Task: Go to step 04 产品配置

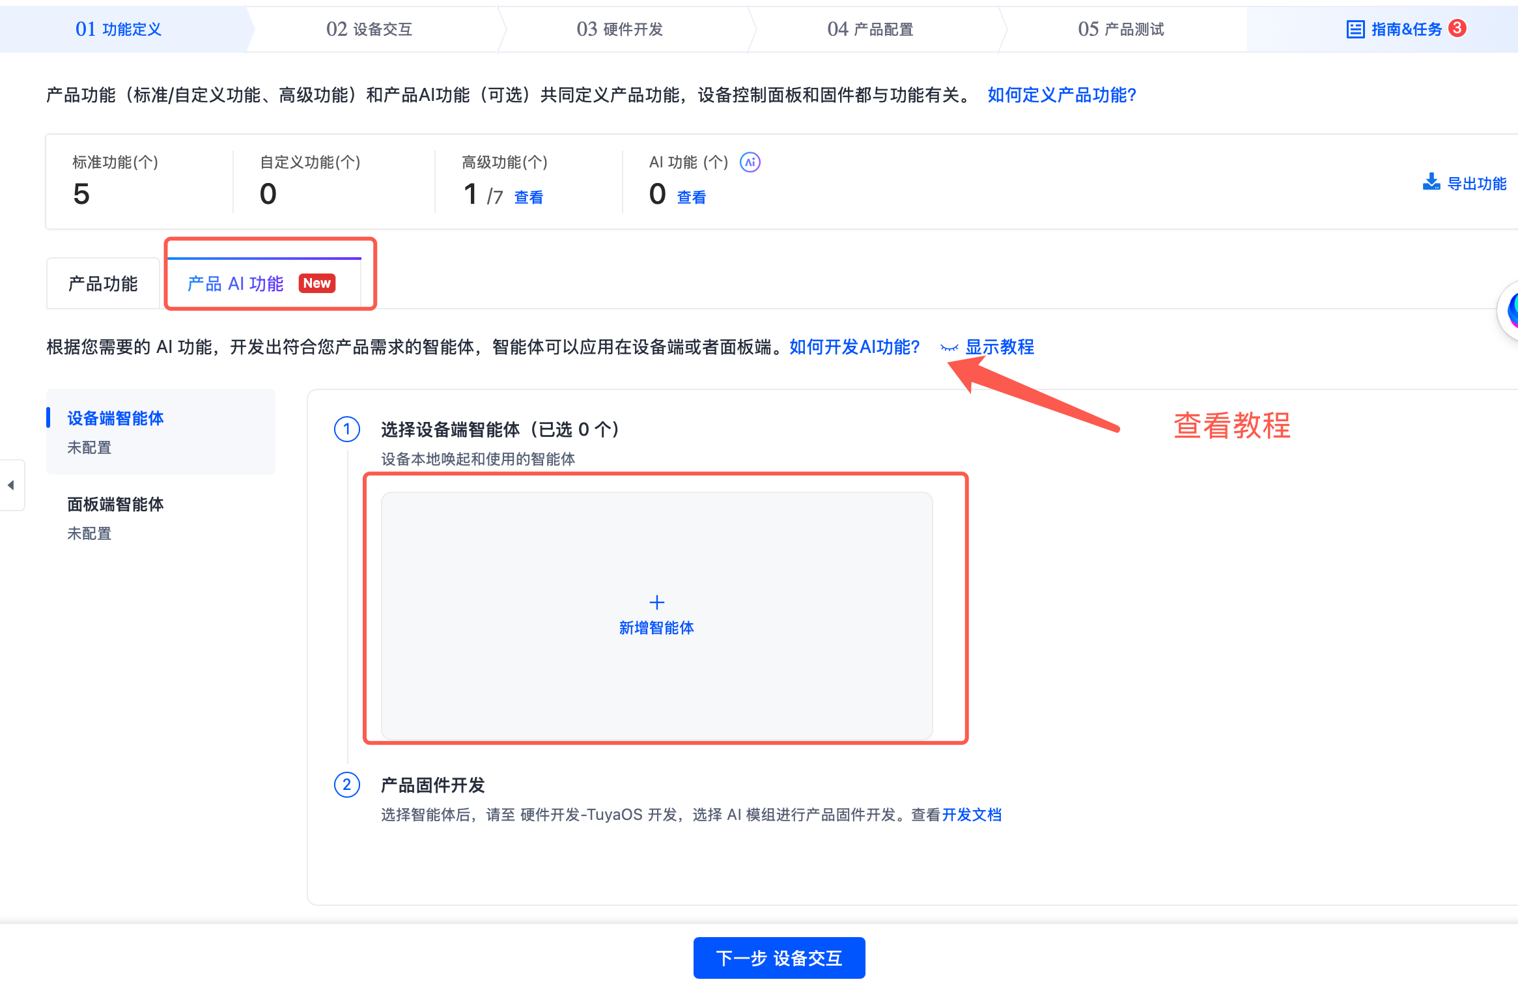Action: [x=871, y=29]
